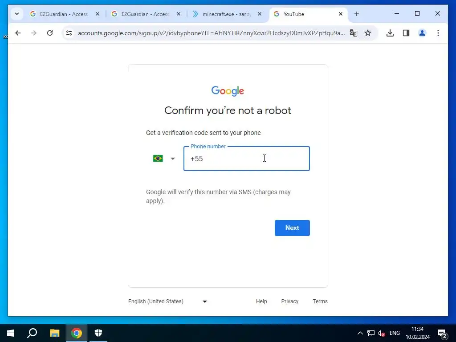Screen dimensions: 456x342
Task: Close the first E2Guardian tab
Action: point(98,14)
